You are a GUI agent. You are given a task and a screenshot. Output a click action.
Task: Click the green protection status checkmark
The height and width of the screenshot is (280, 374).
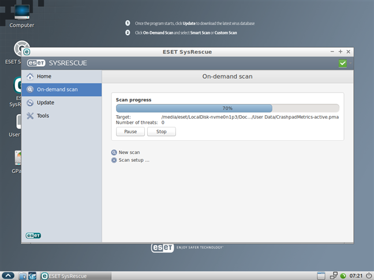point(343,63)
